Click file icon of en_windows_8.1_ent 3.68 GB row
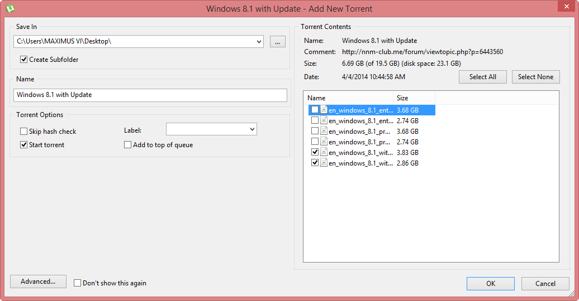 click(x=324, y=110)
